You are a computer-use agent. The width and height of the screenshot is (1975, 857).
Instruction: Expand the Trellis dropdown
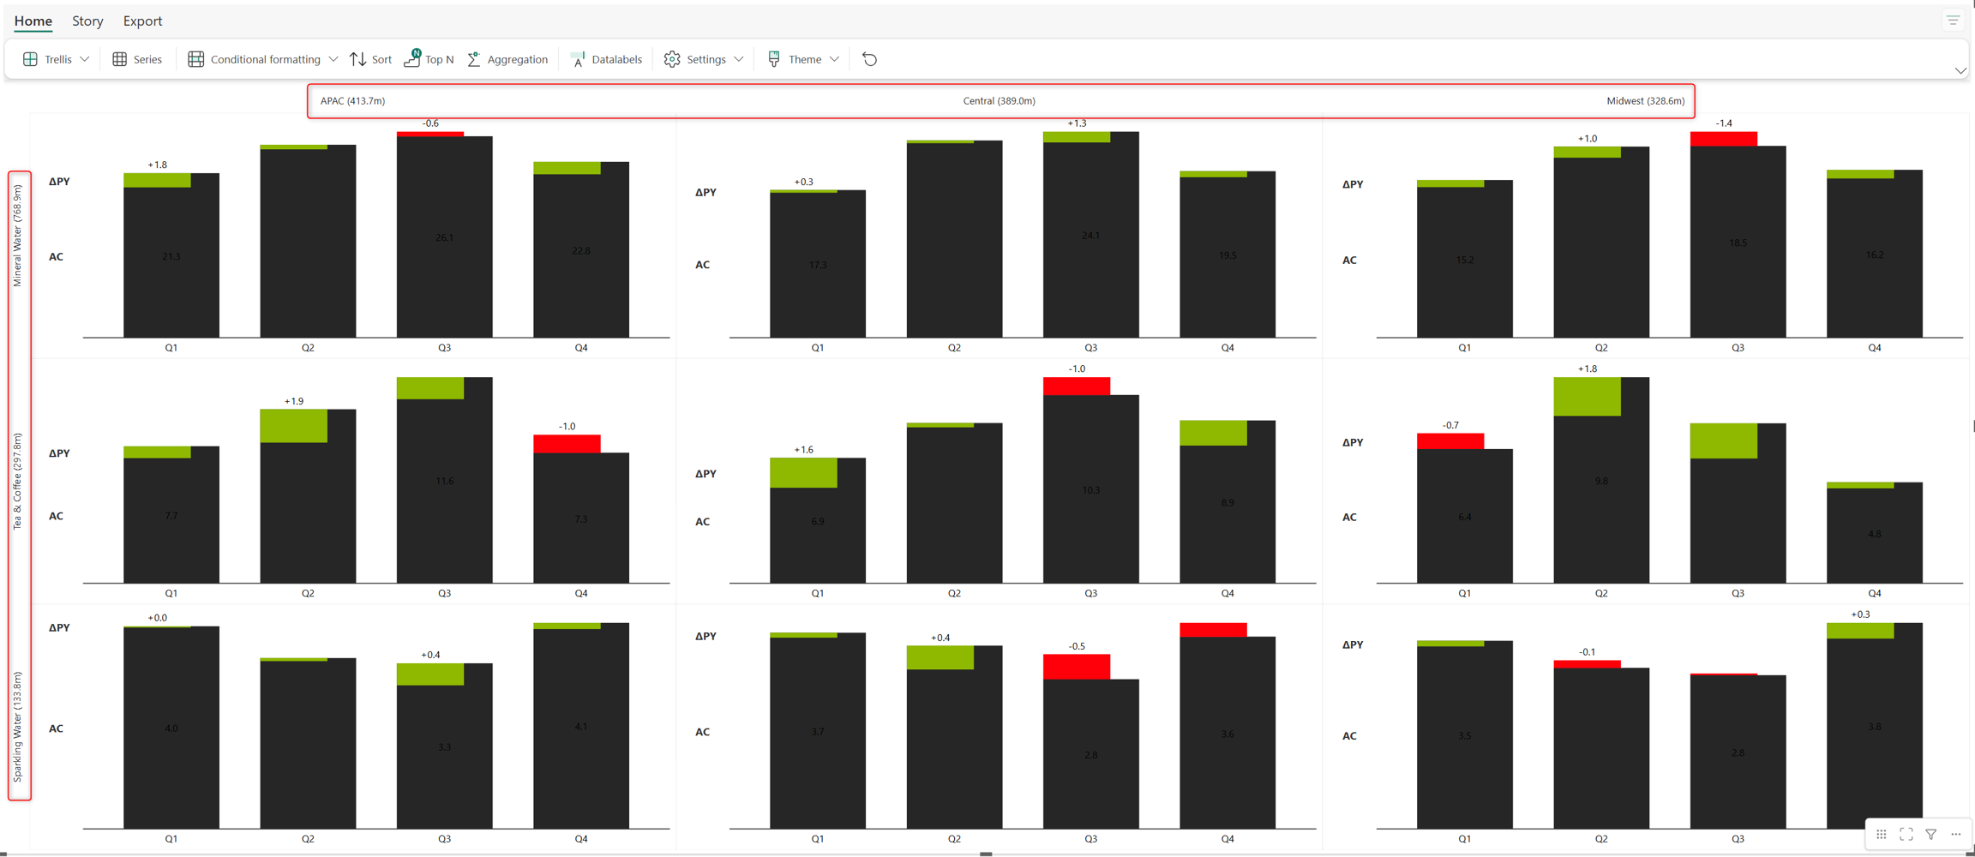(84, 59)
